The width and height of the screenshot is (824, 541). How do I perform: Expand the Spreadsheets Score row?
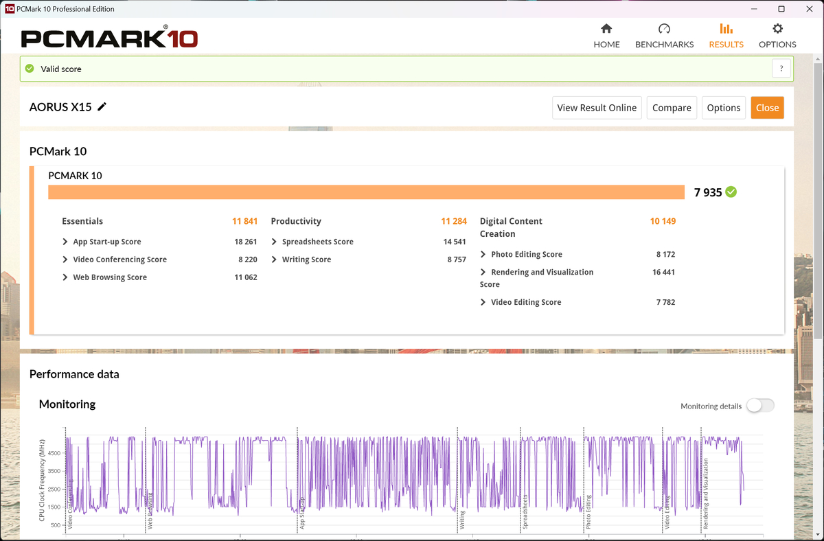[274, 242]
